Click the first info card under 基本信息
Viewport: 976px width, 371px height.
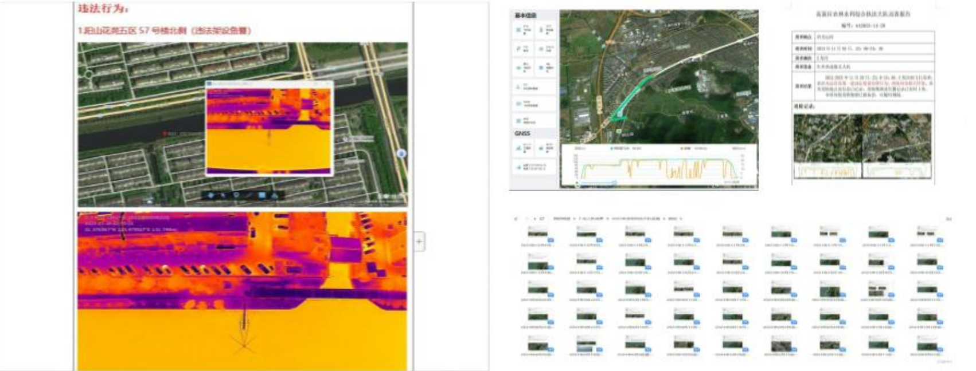click(x=524, y=29)
